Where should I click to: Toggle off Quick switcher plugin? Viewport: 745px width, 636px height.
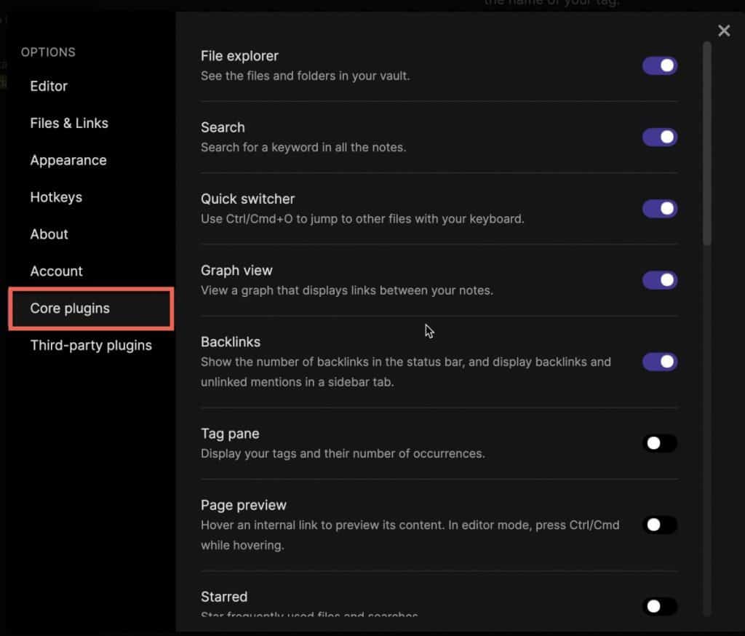[x=659, y=209]
